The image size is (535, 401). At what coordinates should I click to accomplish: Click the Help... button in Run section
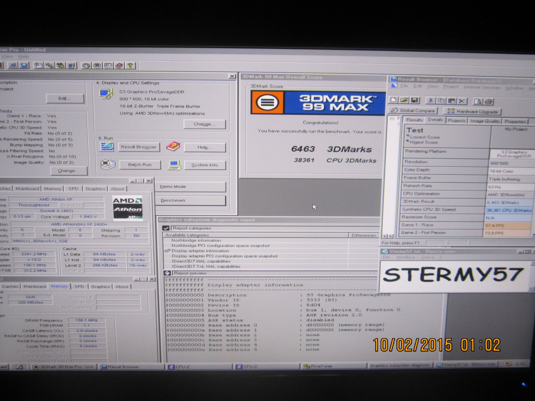point(205,147)
